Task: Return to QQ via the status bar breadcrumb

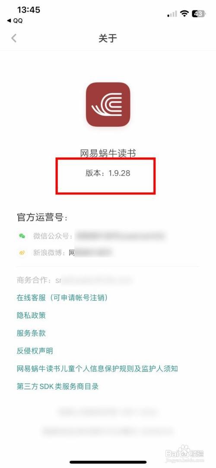Action: tap(15, 21)
